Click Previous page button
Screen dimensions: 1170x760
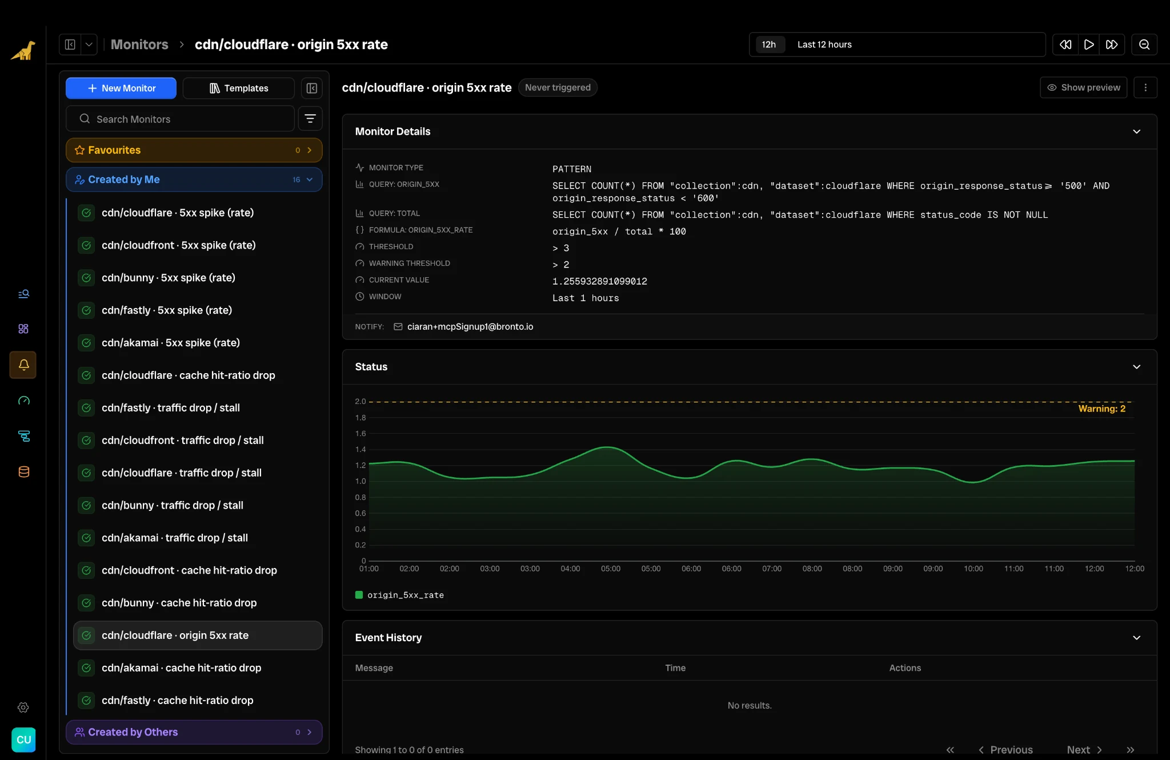pyautogui.click(x=1006, y=750)
